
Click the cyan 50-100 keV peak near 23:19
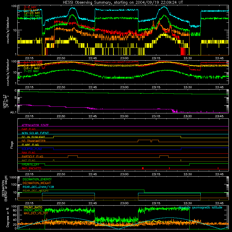tap(164, 7)
